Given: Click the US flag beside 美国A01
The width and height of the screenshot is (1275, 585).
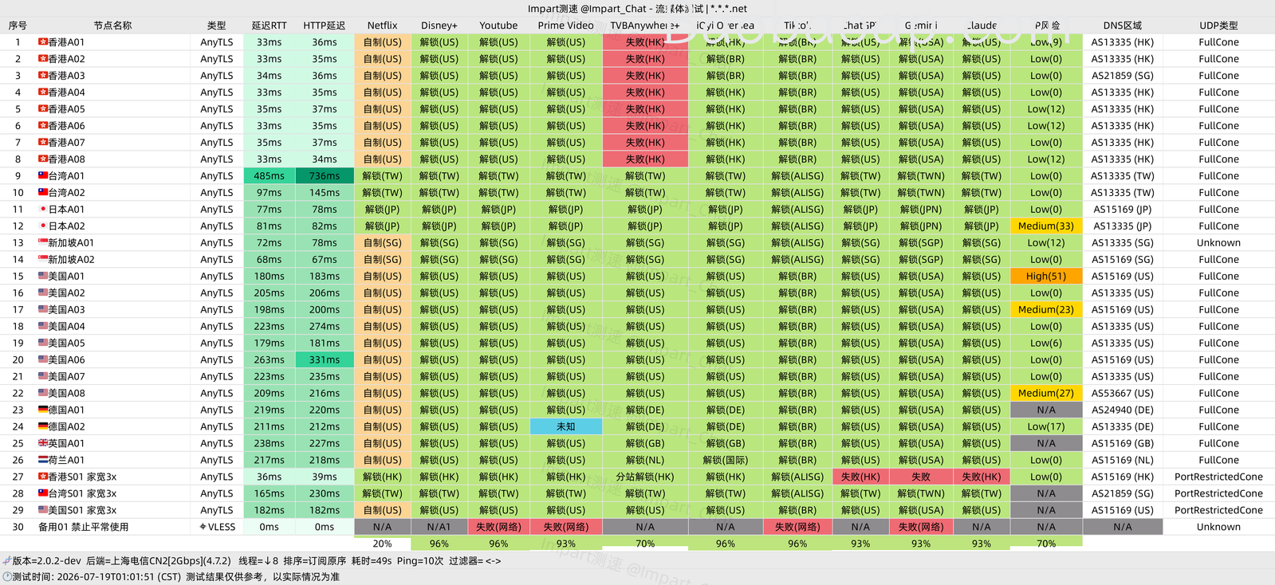Looking at the screenshot, I should [43, 277].
